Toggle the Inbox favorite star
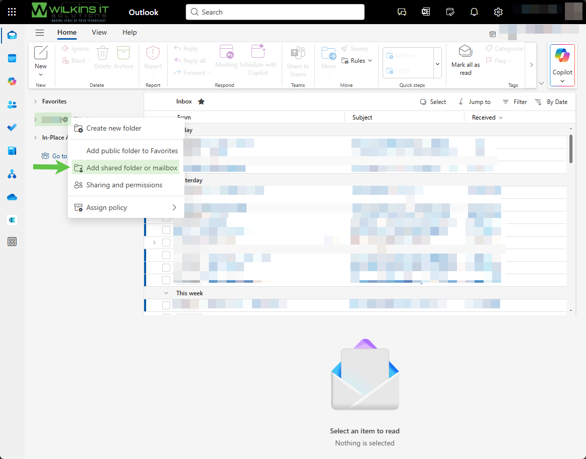 (201, 101)
